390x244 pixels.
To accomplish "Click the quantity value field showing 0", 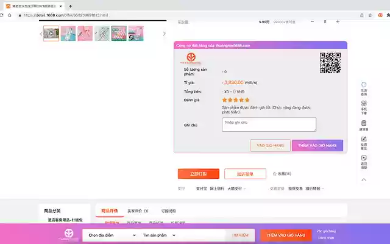I will tap(325, 22).
